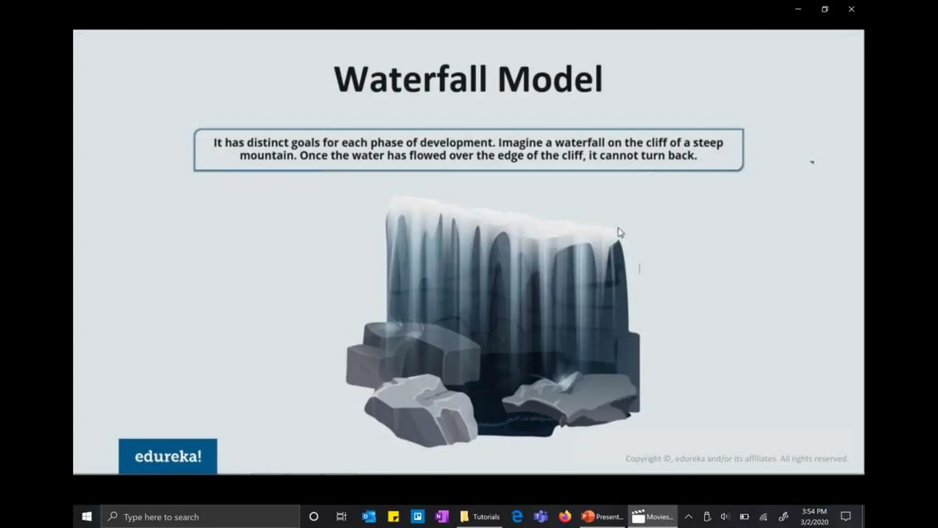Open the Action Center notifications
The height and width of the screenshot is (528, 938).
click(x=845, y=517)
